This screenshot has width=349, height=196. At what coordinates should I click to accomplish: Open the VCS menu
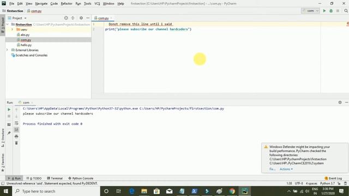pyautogui.click(x=97, y=4)
